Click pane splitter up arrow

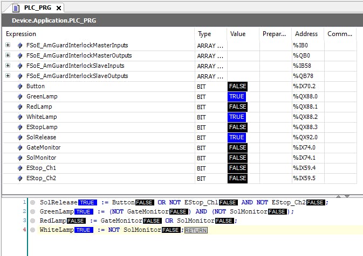pos(339,196)
